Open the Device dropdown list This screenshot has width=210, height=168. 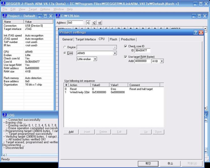[x=115, y=47]
